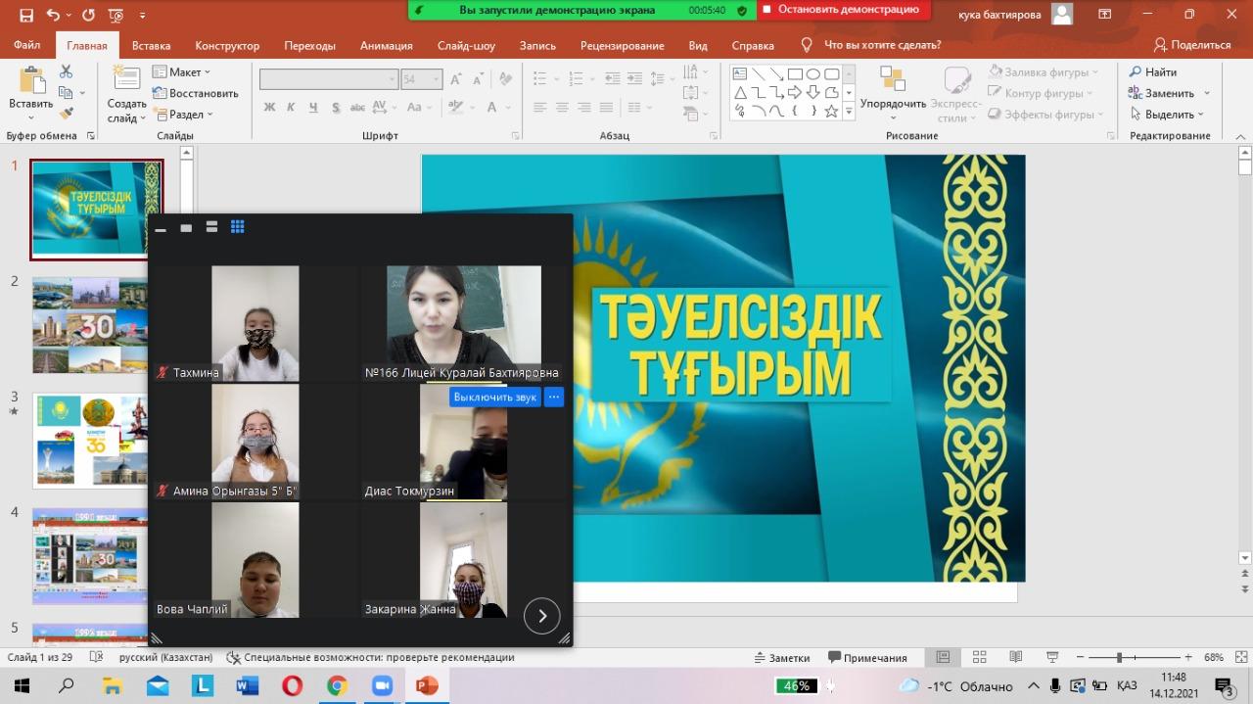
Task: Select the Format Painter brush icon
Action: tap(67, 114)
